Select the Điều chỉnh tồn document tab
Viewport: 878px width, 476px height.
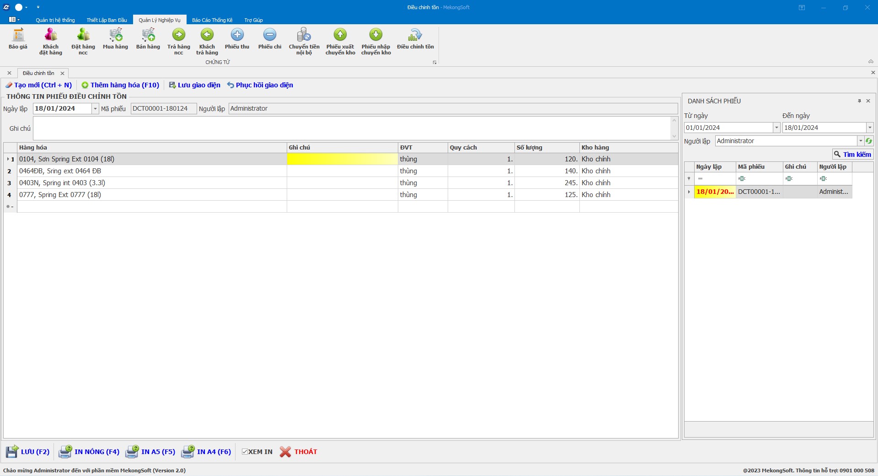tap(38, 73)
